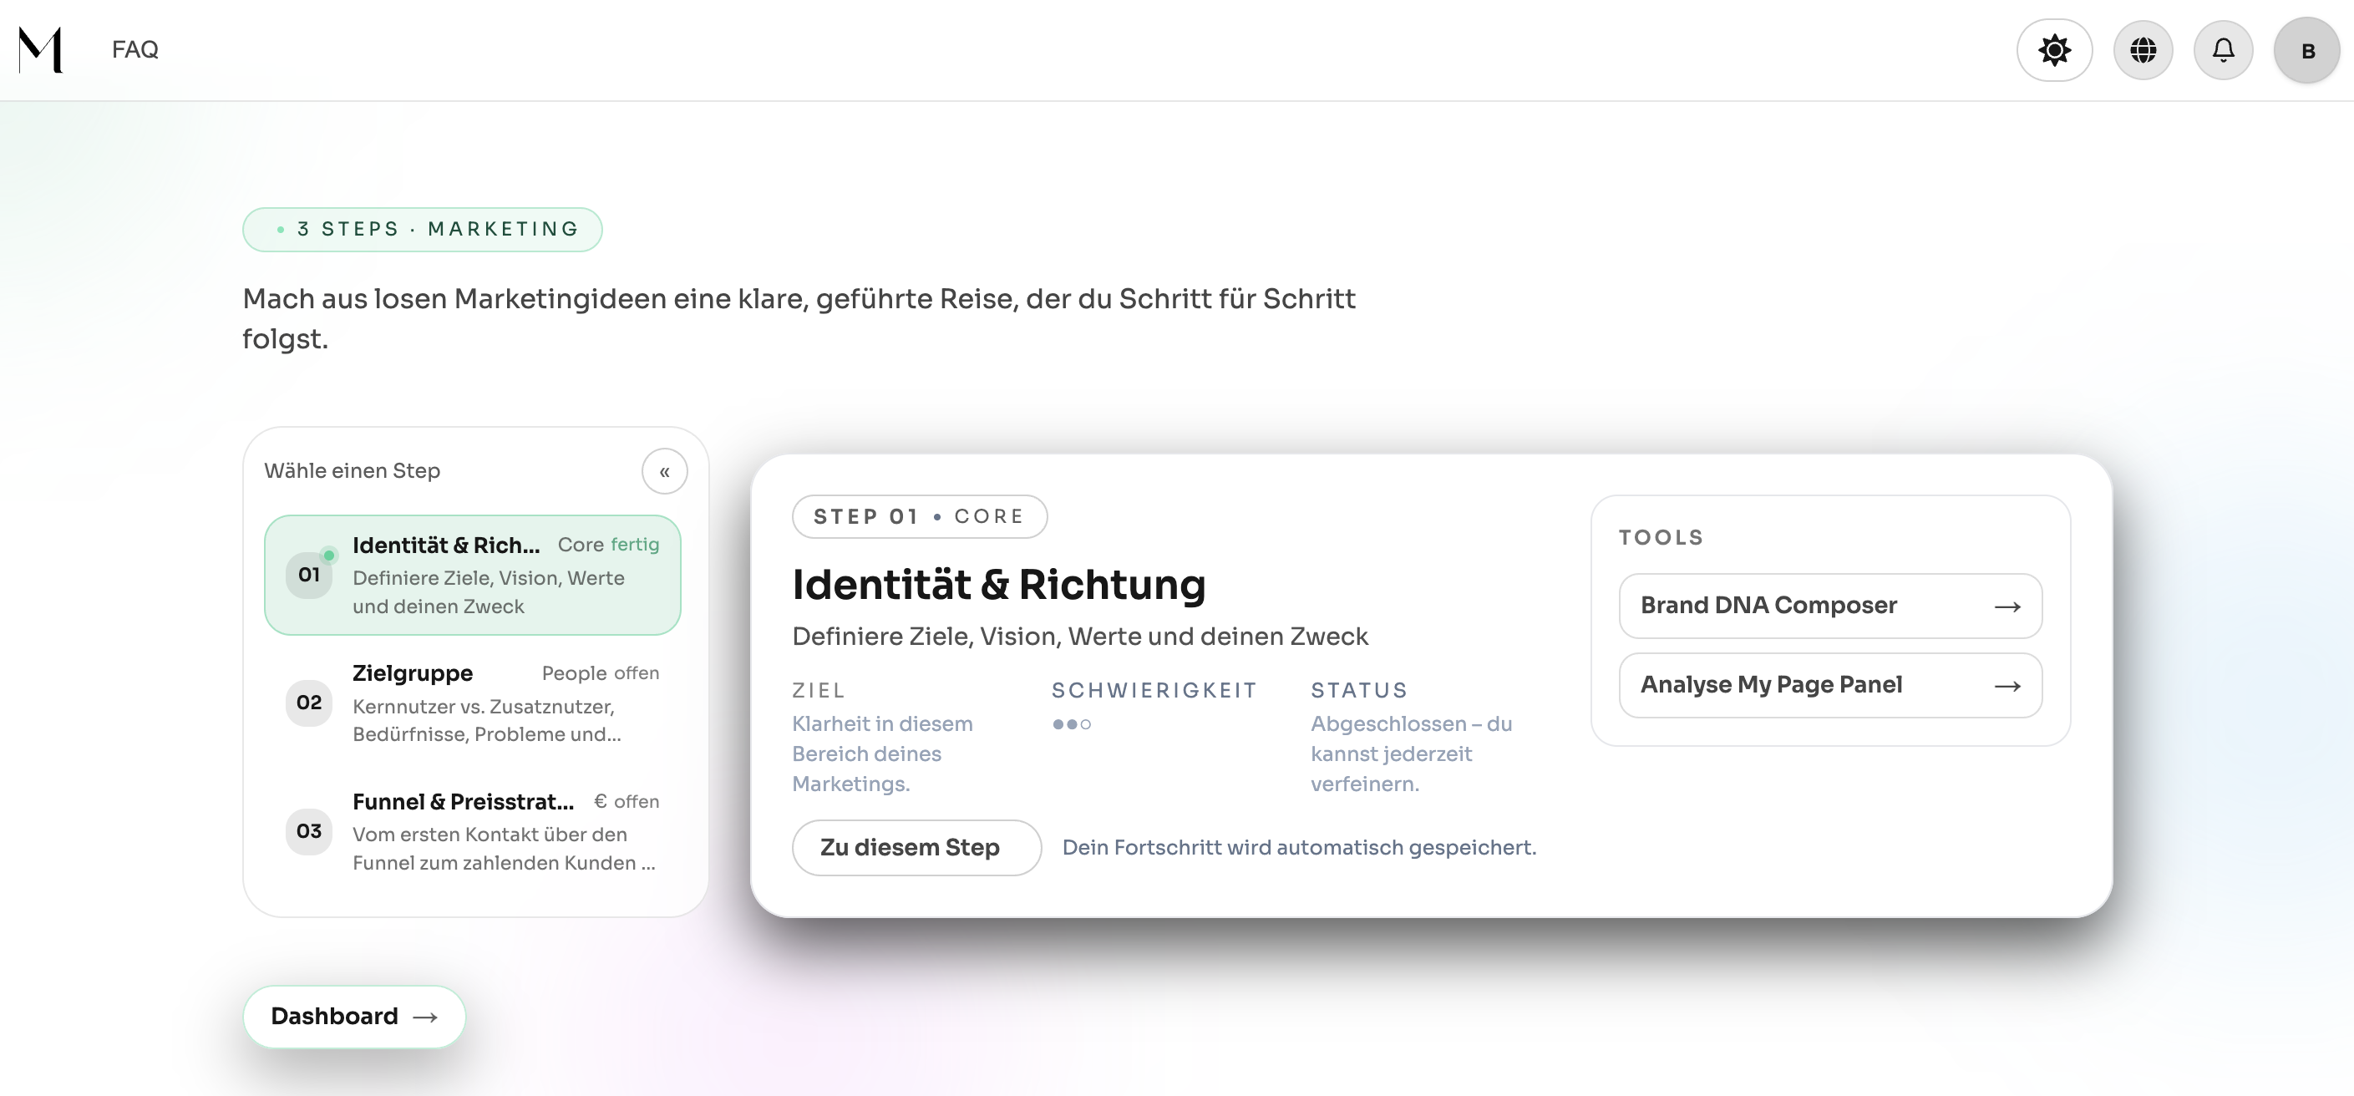This screenshot has height=1096, width=2354.
Task: Click the ZIEL label
Action: [819, 691]
